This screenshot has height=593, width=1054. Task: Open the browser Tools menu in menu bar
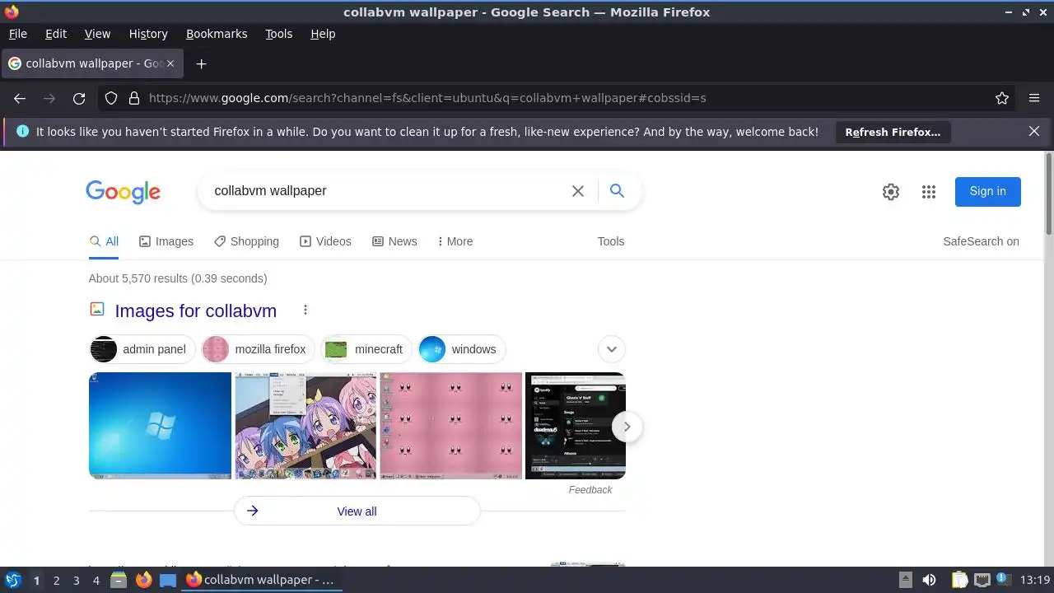tap(278, 34)
